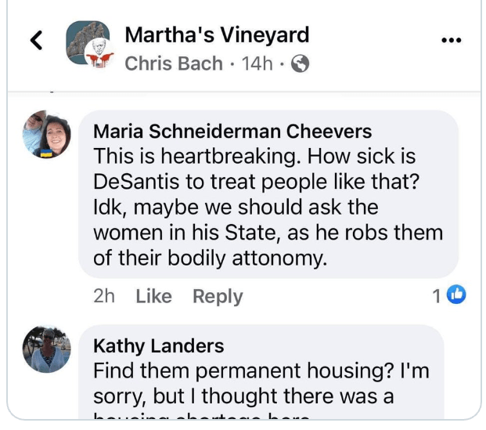View Kathy Landers' profile picture
The height and width of the screenshot is (430, 486).
[46, 350]
